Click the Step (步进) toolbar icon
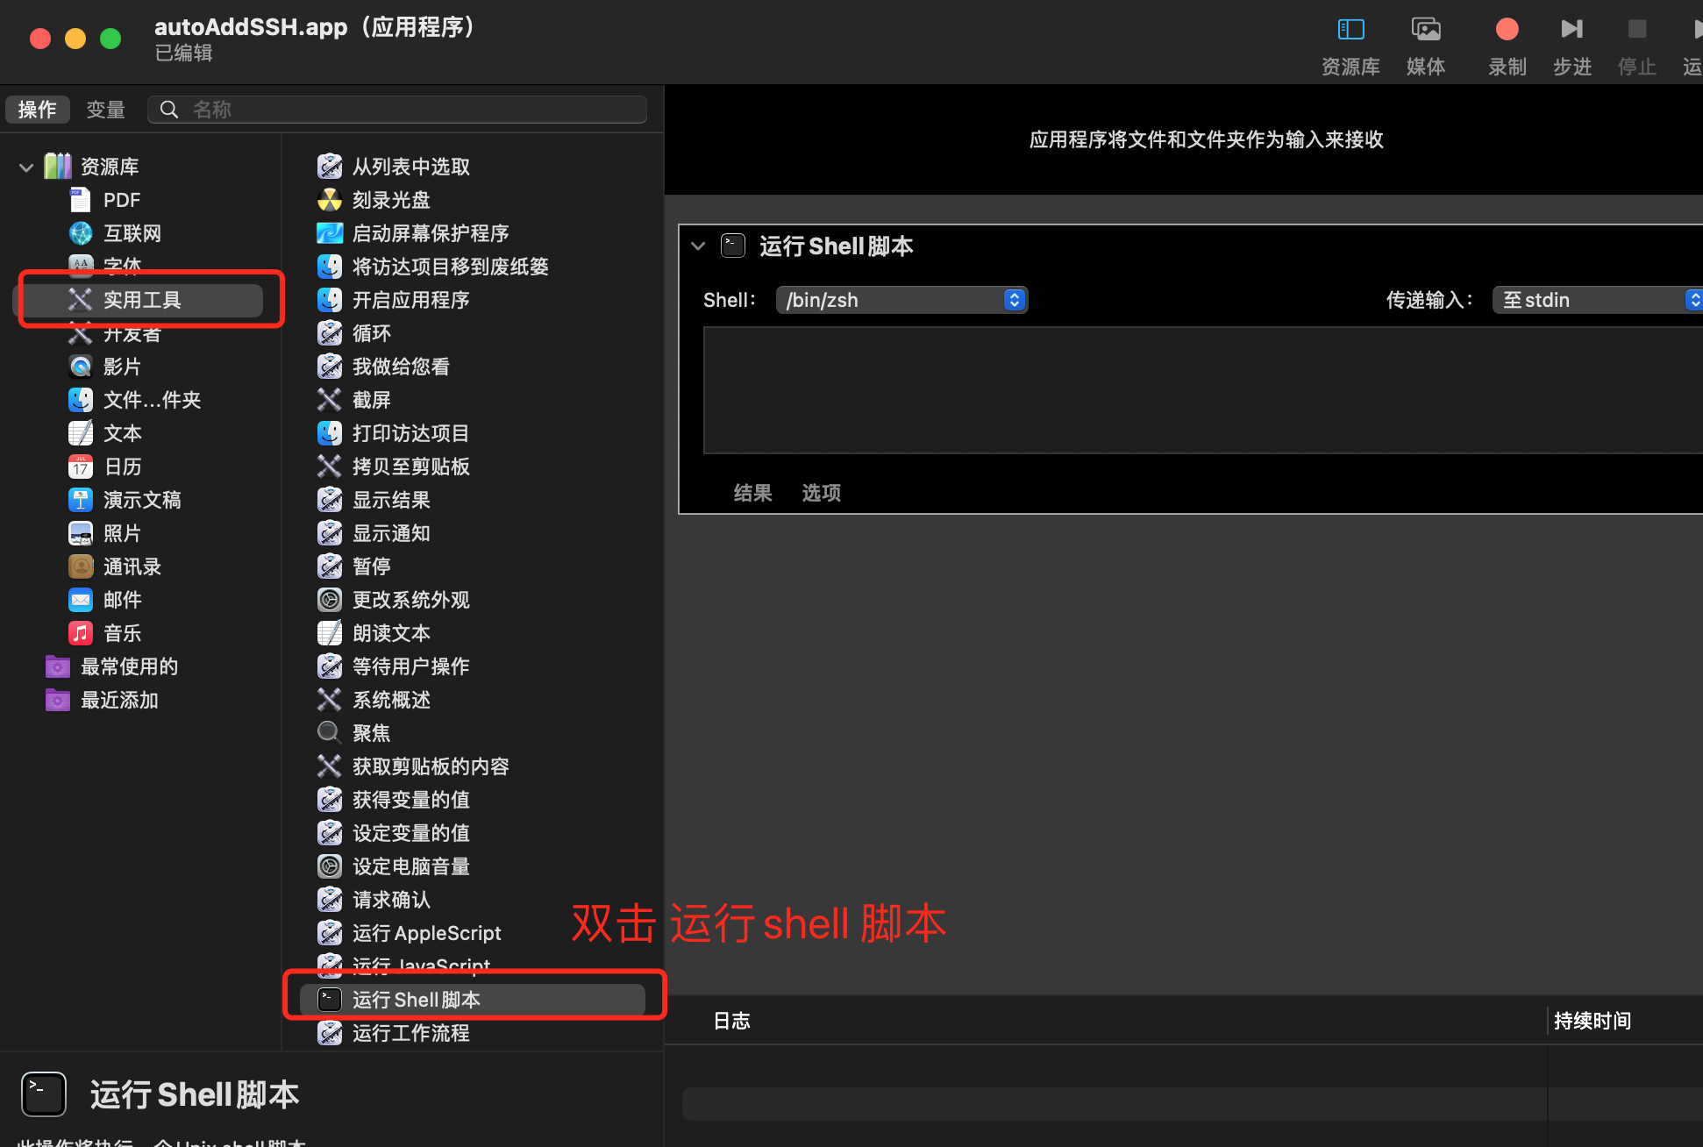Viewport: 1703px width, 1147px height. [x=1571, y=30]
